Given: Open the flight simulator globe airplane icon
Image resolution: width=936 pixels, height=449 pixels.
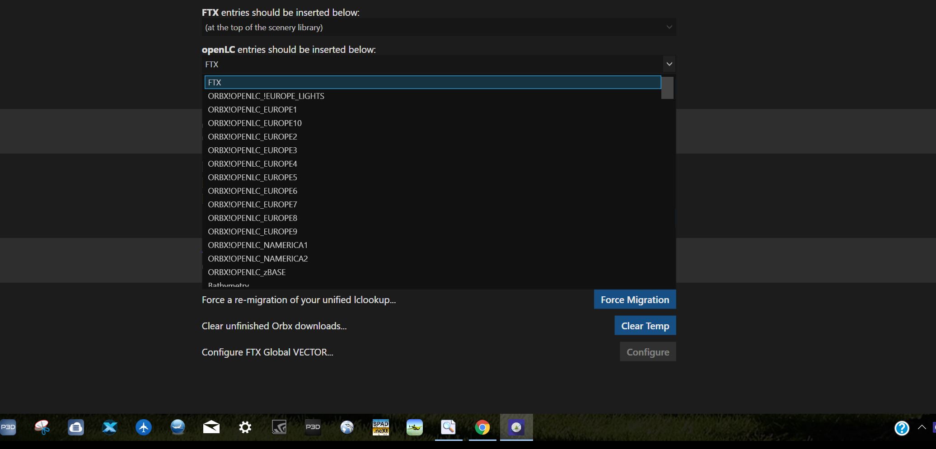Looking at the screenshot, I should pyautogui.click(x=178, y=427).
